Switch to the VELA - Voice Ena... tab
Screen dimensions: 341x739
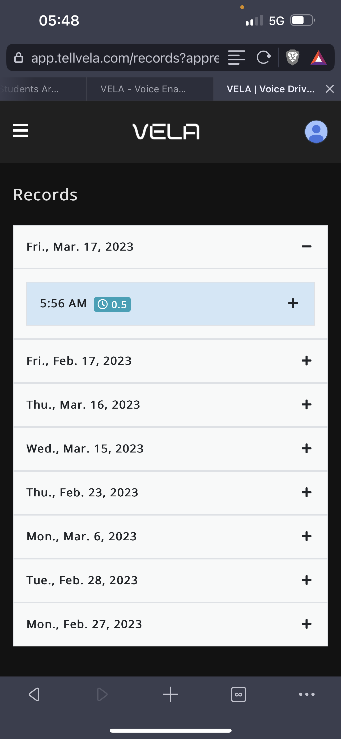pyautogui.click(x=143, y=89)
